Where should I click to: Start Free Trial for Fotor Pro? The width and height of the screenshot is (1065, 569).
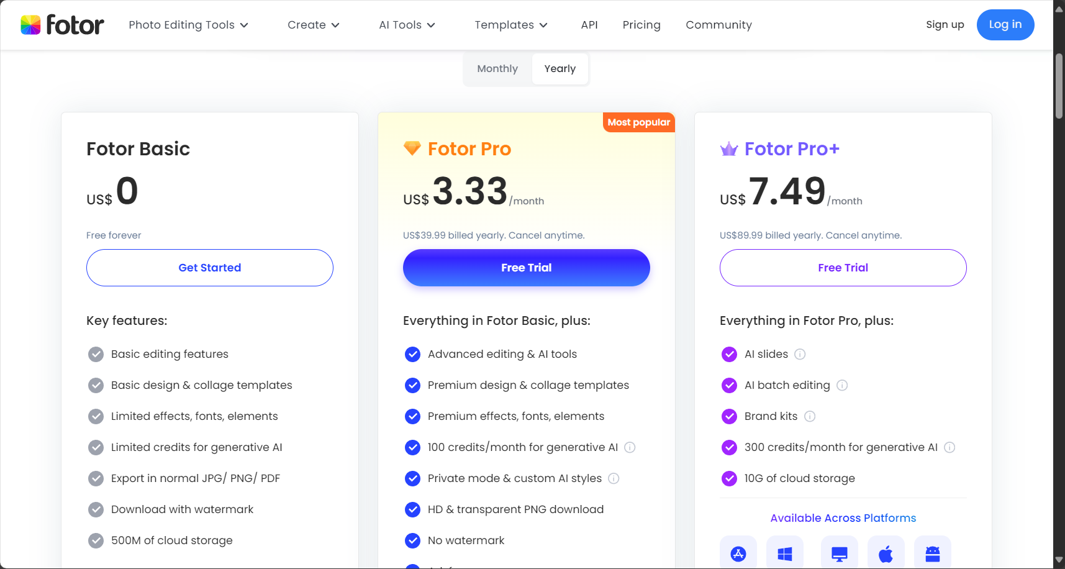[x=527, y=268]
